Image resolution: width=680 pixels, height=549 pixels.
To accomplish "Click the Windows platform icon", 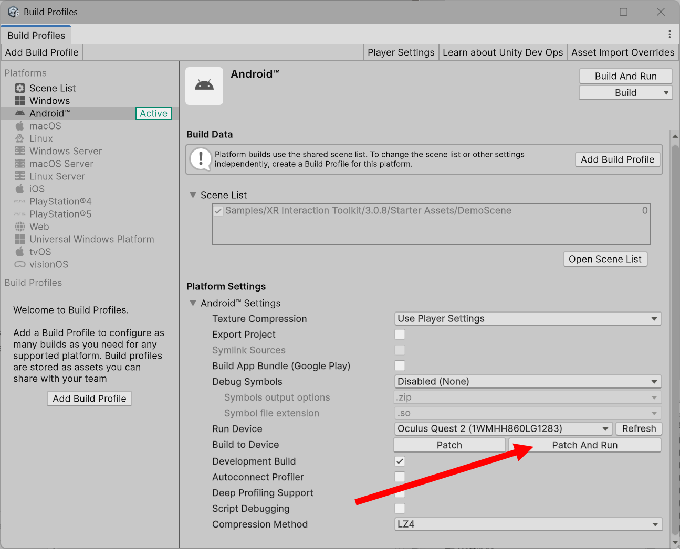I will click(20, 101).
